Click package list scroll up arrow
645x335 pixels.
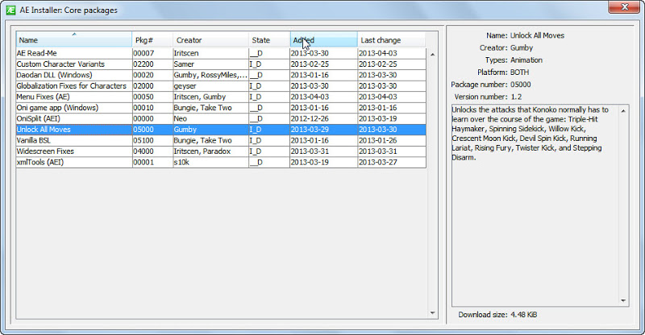click(432, 54)
